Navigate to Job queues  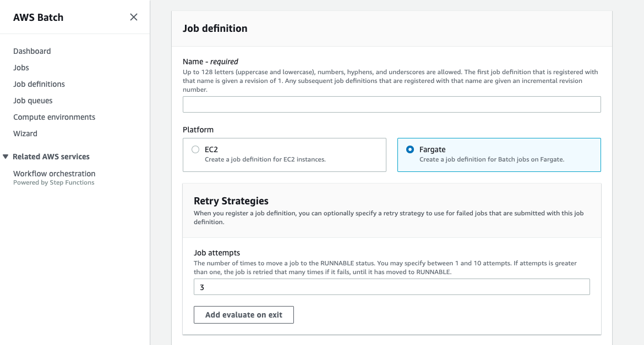tap(33, 101)
